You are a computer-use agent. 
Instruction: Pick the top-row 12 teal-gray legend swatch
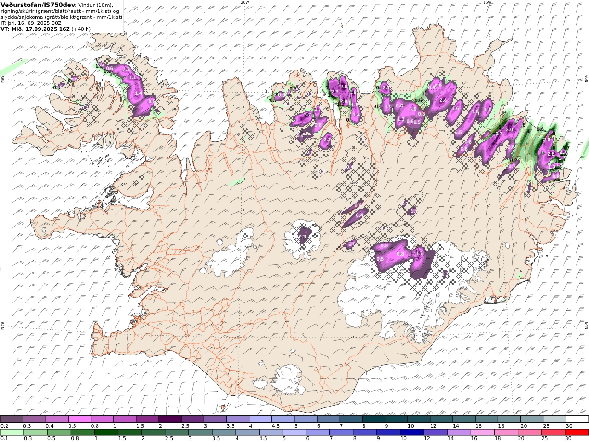pyautogui.click(x=441, y=419)
